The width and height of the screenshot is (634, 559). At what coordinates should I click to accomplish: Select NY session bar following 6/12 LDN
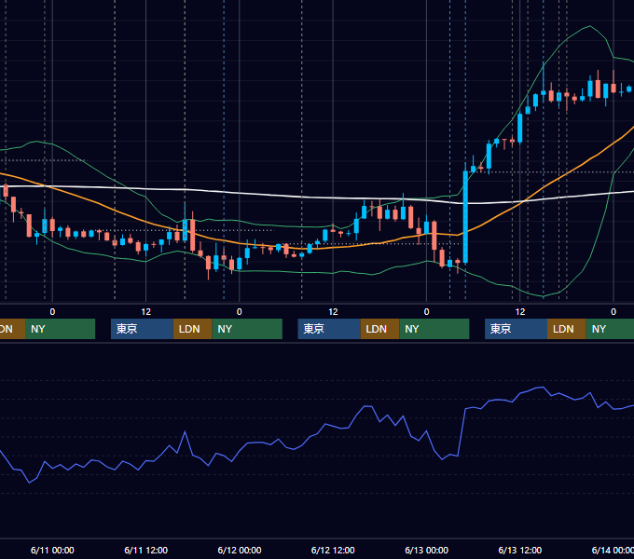[434, 329]
